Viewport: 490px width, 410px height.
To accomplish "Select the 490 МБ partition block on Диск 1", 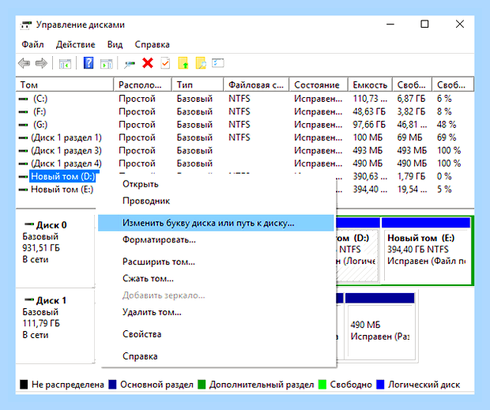I will click(380, 325).
